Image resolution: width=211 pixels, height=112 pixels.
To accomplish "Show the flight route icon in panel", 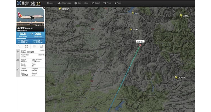I will (x=19, y=46).
